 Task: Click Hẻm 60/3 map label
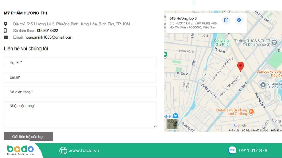tap(186, 51)
